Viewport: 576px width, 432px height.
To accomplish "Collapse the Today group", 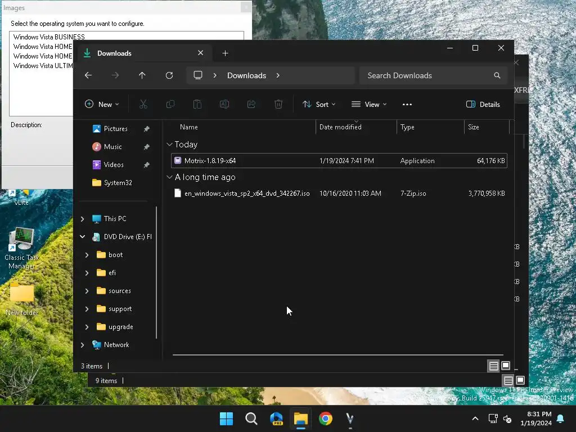I will pos(169,145).
